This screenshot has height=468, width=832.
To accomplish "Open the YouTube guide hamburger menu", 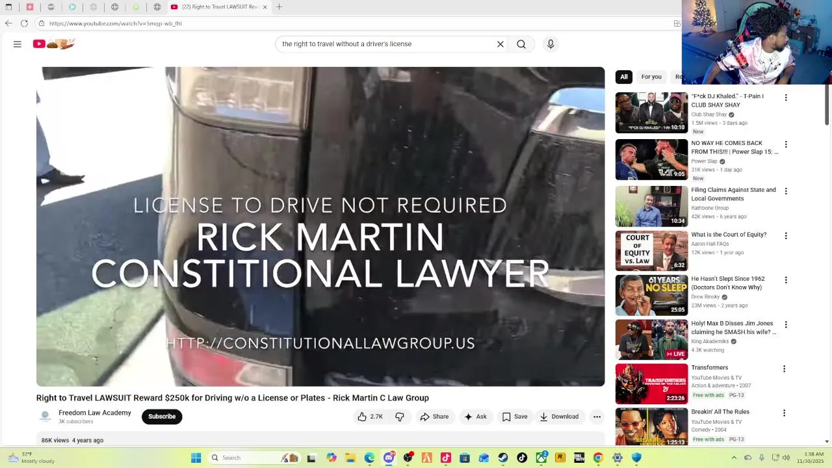I will (18, 44).
